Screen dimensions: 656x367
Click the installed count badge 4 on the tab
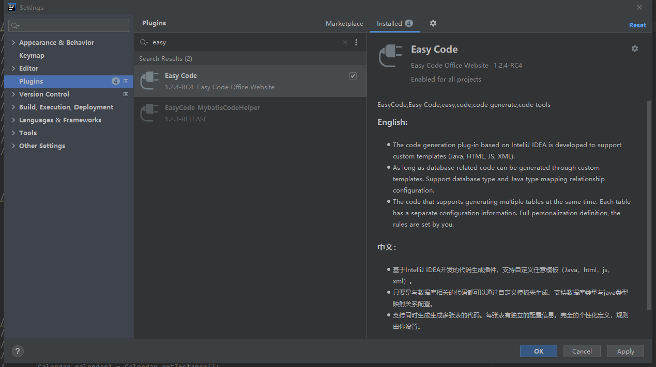pyautogui.click(x=409, y=23)
